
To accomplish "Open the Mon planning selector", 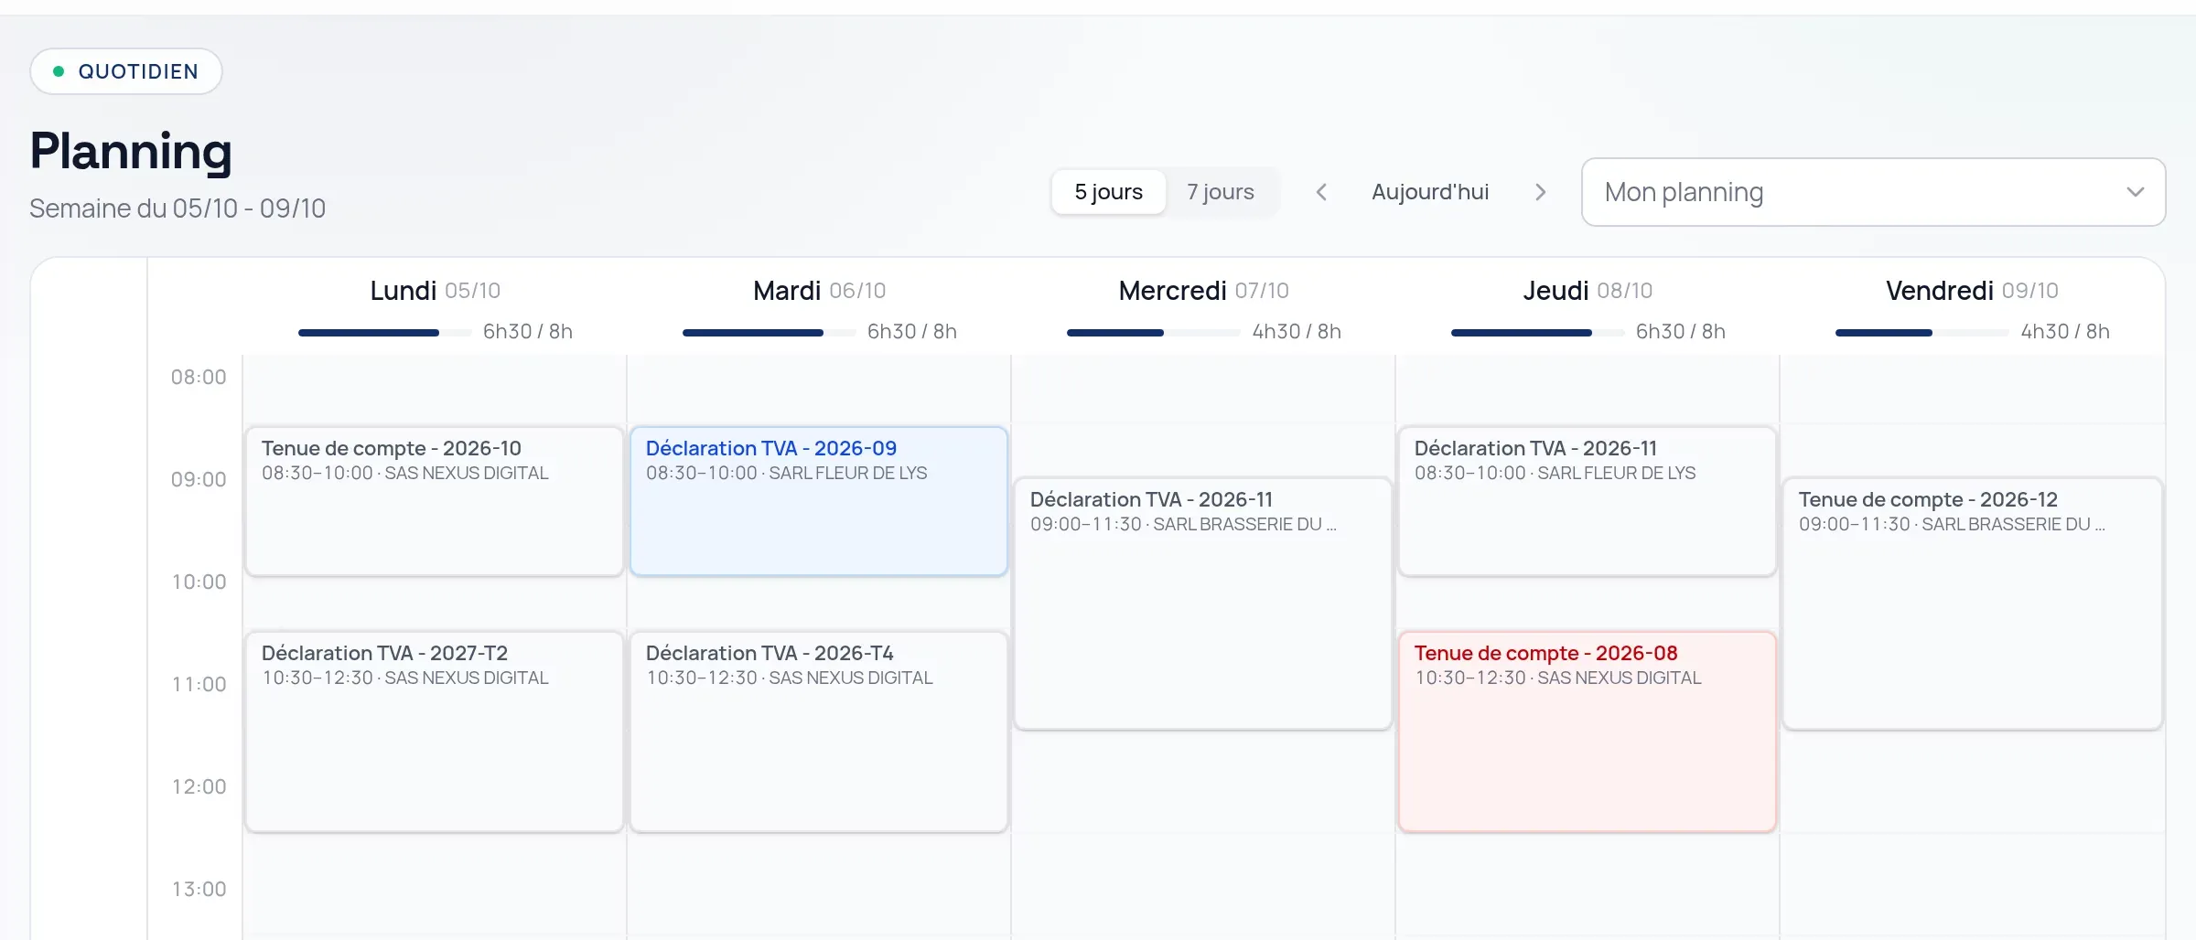I will pyautogui.click(x=1873, y=192).
